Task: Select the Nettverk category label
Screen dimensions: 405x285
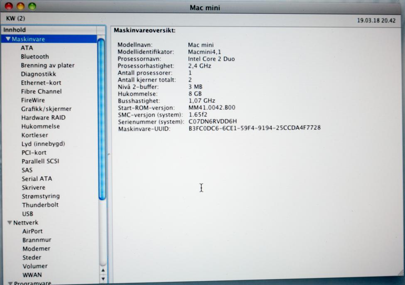Action: click(26, 223)
